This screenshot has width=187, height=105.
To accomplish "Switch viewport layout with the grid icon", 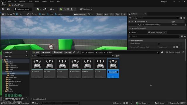I will pyautogui.click(x=124, y=14).
